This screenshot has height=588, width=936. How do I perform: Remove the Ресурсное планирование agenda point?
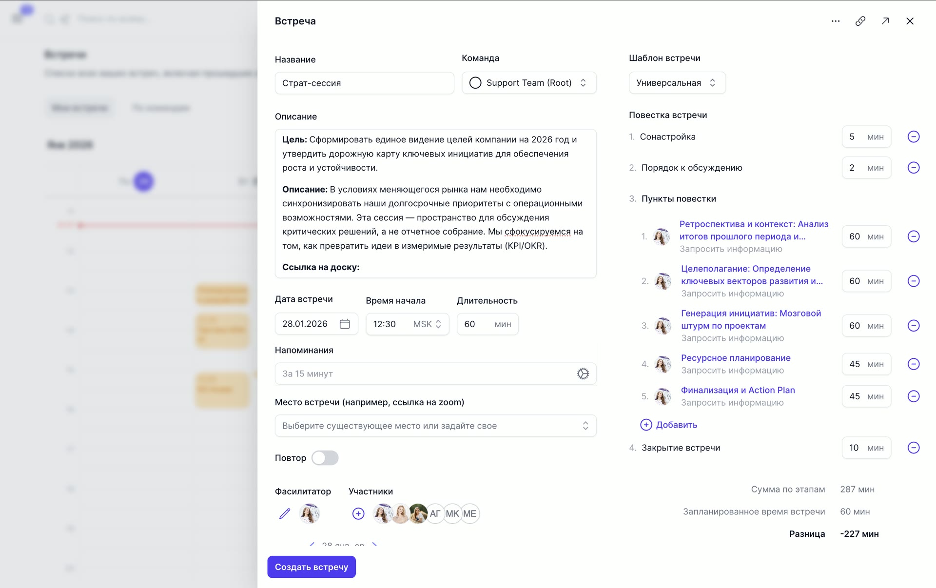(x=914, y=364)
